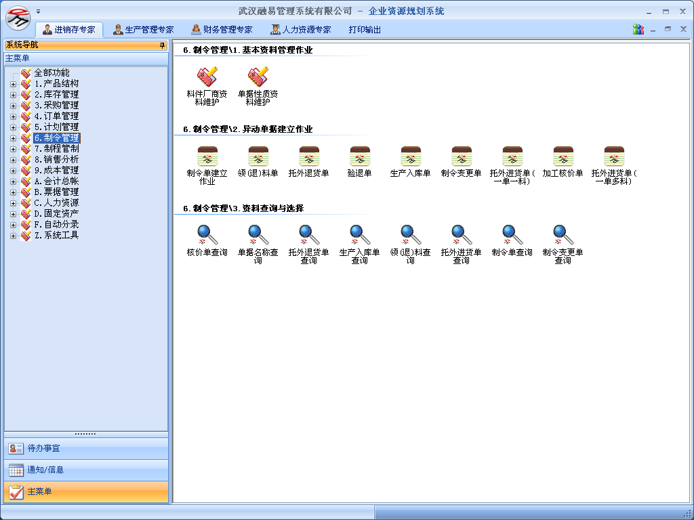Open 生产入库单 icon
The width and height of the screenshot is (694, 520).
tap(410, 157)
